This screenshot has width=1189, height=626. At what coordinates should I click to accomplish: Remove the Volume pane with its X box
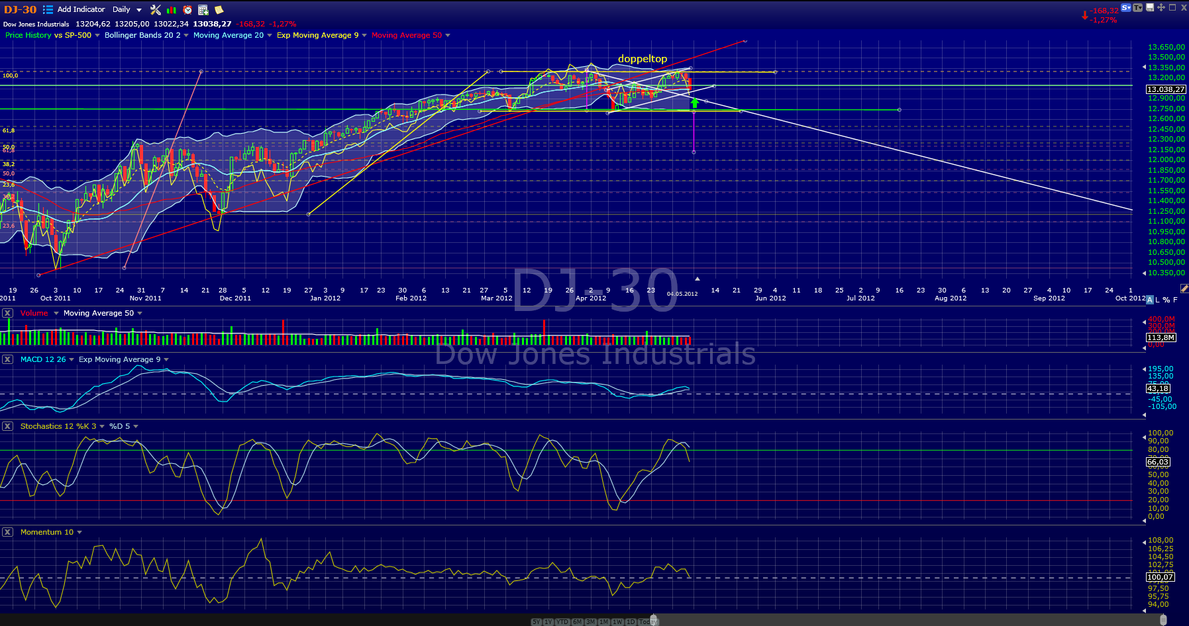pyautogui.click(x=7, y=313)
